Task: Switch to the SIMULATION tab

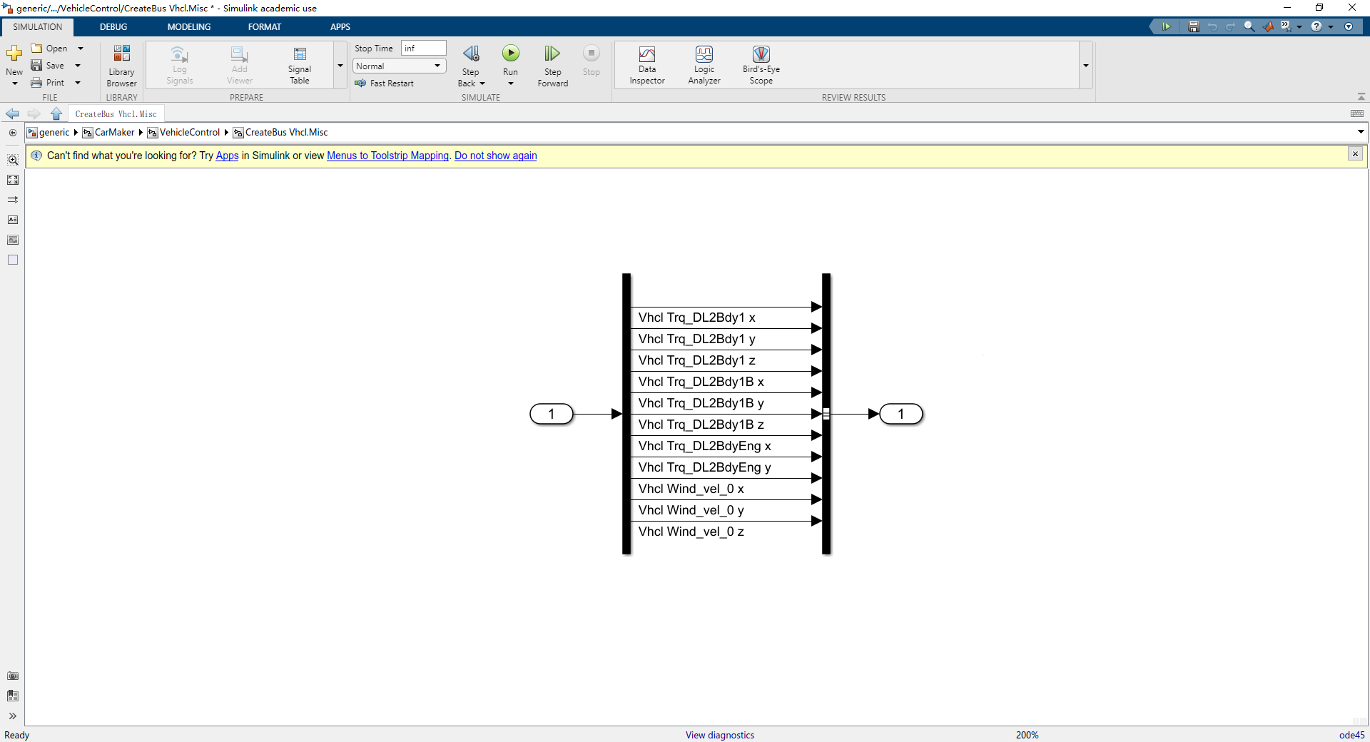Action: tap(37, 27)
